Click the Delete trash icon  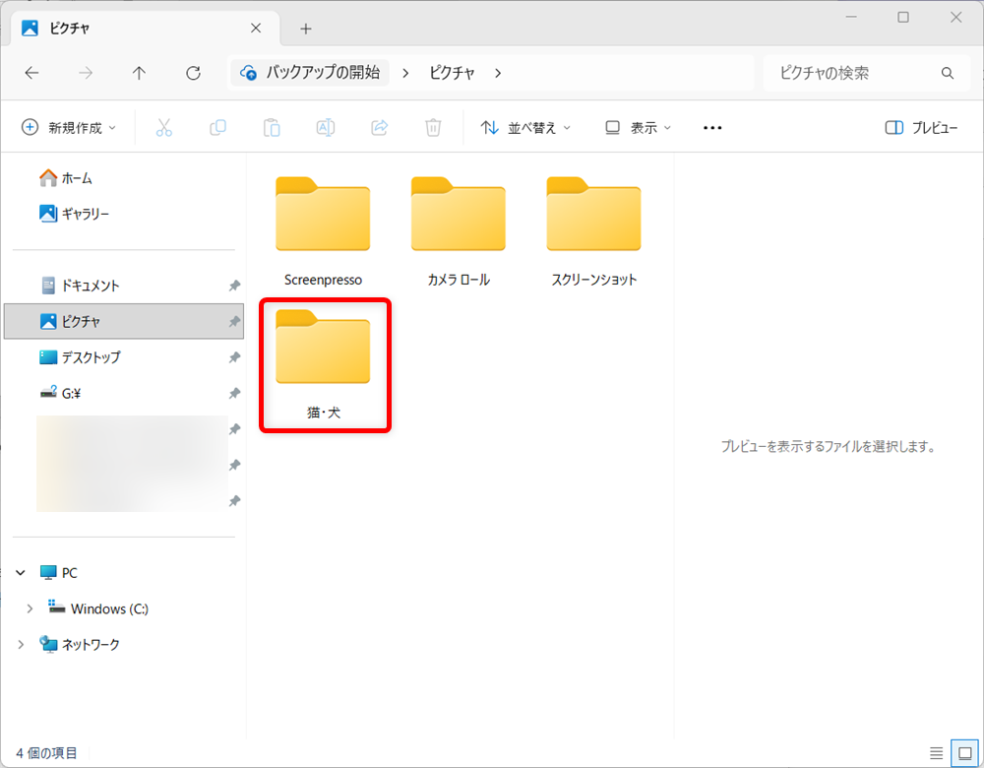pos(433,127)
